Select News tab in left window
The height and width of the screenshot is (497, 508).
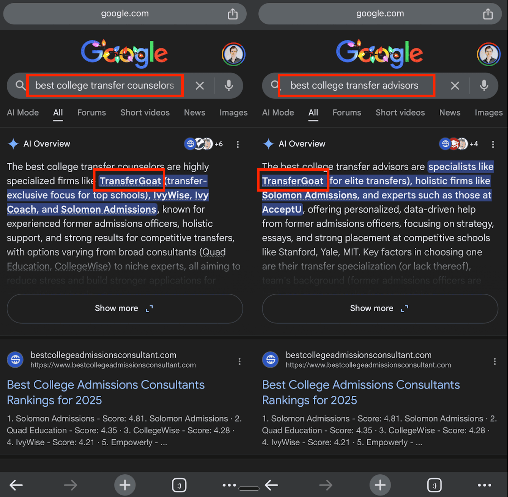pyautogui.click(x=195, y=113)
